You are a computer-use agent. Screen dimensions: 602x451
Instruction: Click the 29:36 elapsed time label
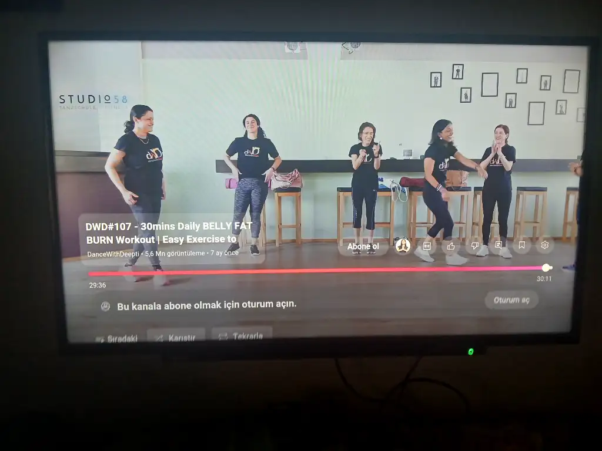98,285
